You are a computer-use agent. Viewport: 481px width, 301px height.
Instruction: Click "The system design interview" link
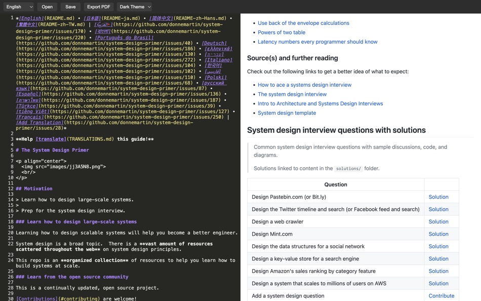point(293,94)
